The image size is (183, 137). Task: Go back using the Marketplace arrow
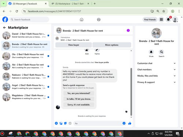click(4, 28)
